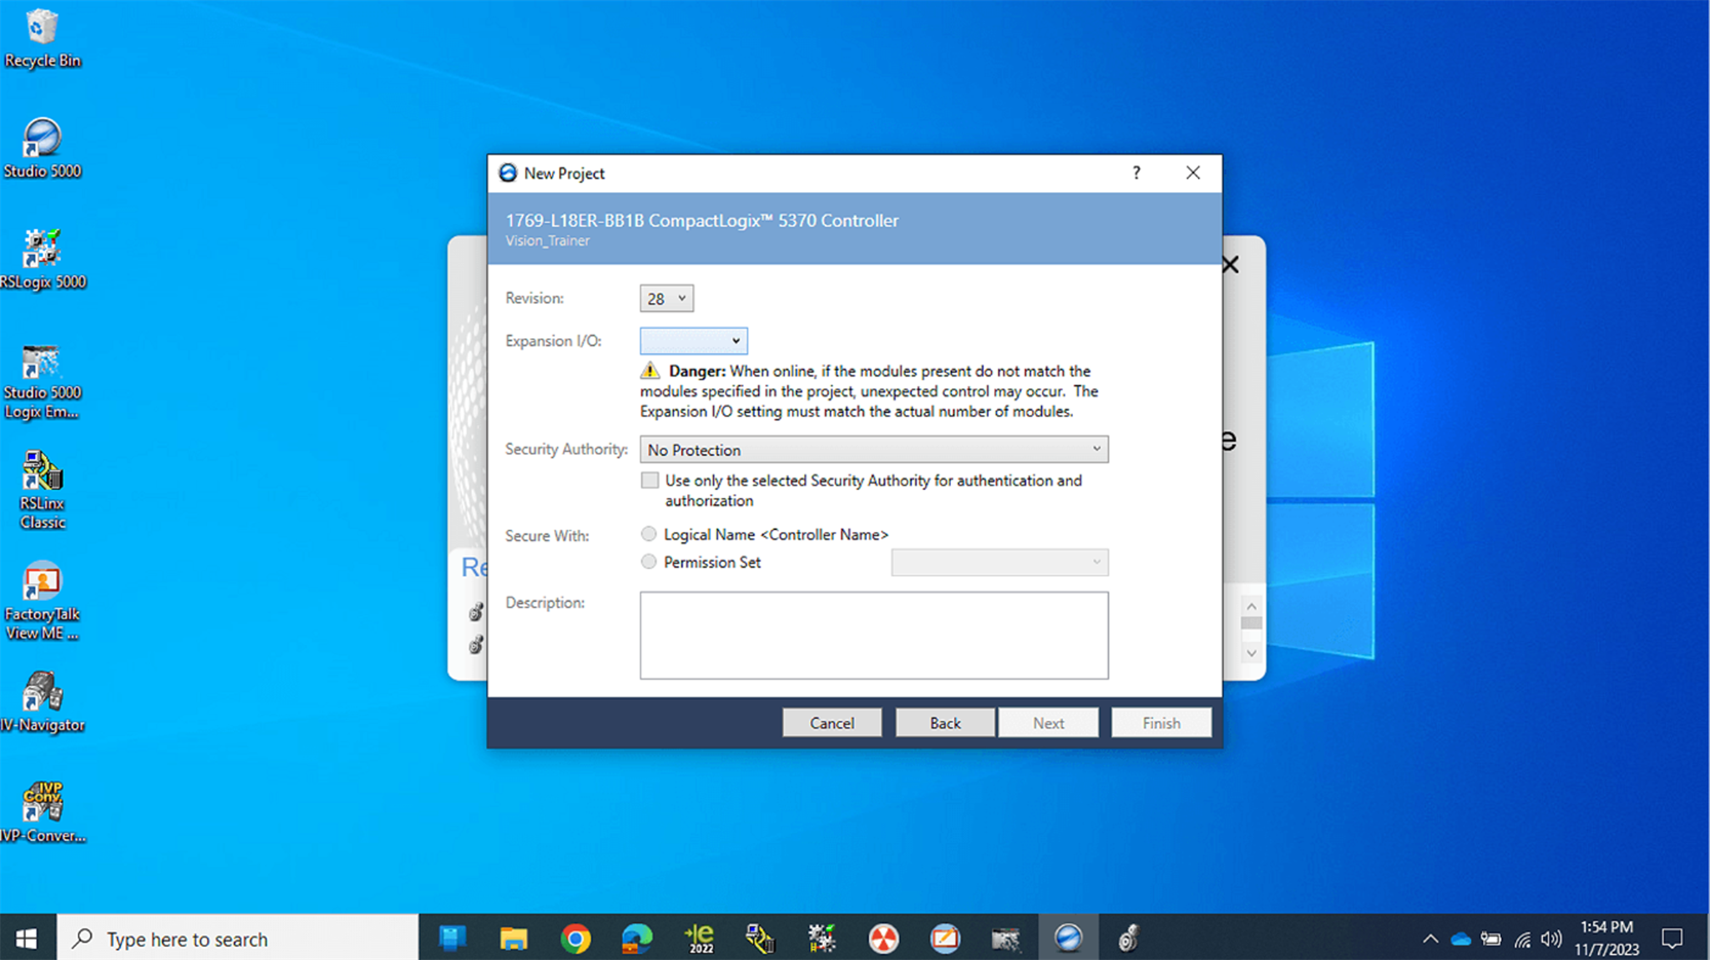This screenshot has width=1710, height=960.
Task: Choose the Permission Set radio option
Action: (x=649, y=562)
